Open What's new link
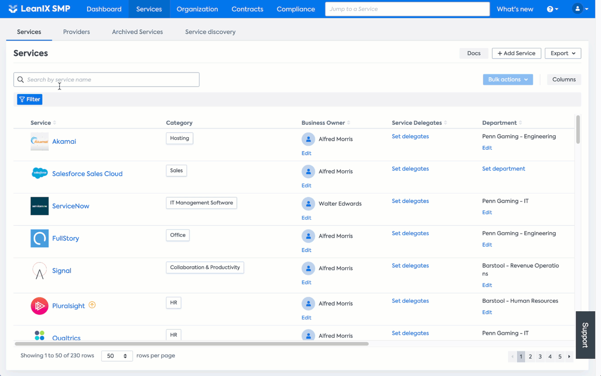Screen dimensions: 601x376 pos(515,9)
